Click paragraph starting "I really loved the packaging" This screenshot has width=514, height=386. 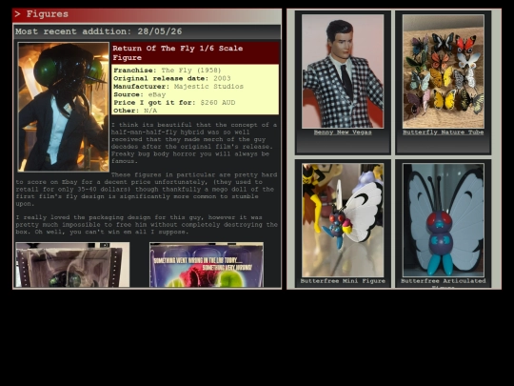tap(147, 225)
